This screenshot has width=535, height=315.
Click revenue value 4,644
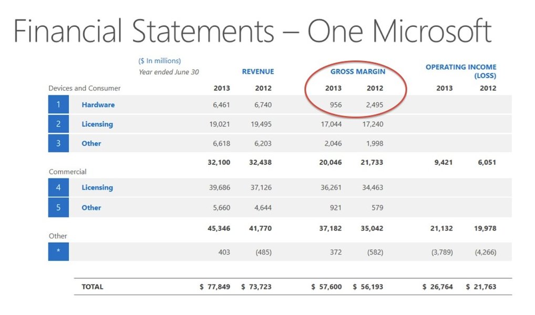pyautogui.click(x=263, y=207)
